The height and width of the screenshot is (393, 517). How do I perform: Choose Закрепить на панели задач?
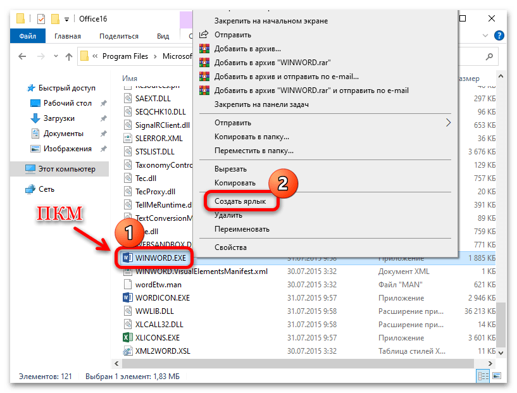click(261, 104)
